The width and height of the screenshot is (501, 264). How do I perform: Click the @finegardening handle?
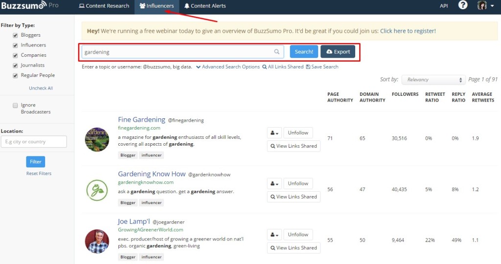click(x=186, y=120)
